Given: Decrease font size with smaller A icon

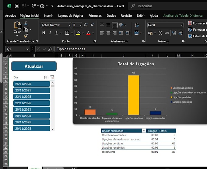Looking at the screenshot, I should coord(92,25).
